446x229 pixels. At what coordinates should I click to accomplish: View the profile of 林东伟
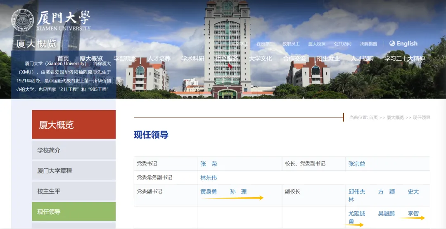click(209, 178)
